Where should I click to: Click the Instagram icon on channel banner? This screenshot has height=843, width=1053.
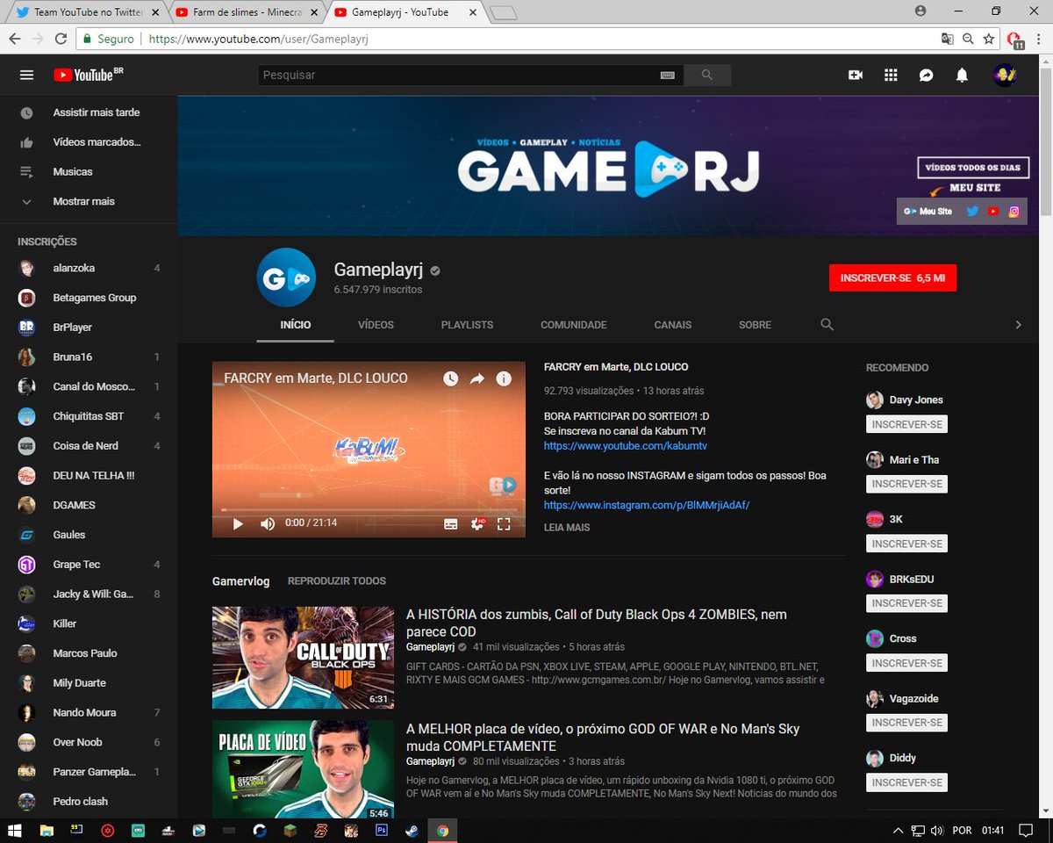click(1014, 211)
